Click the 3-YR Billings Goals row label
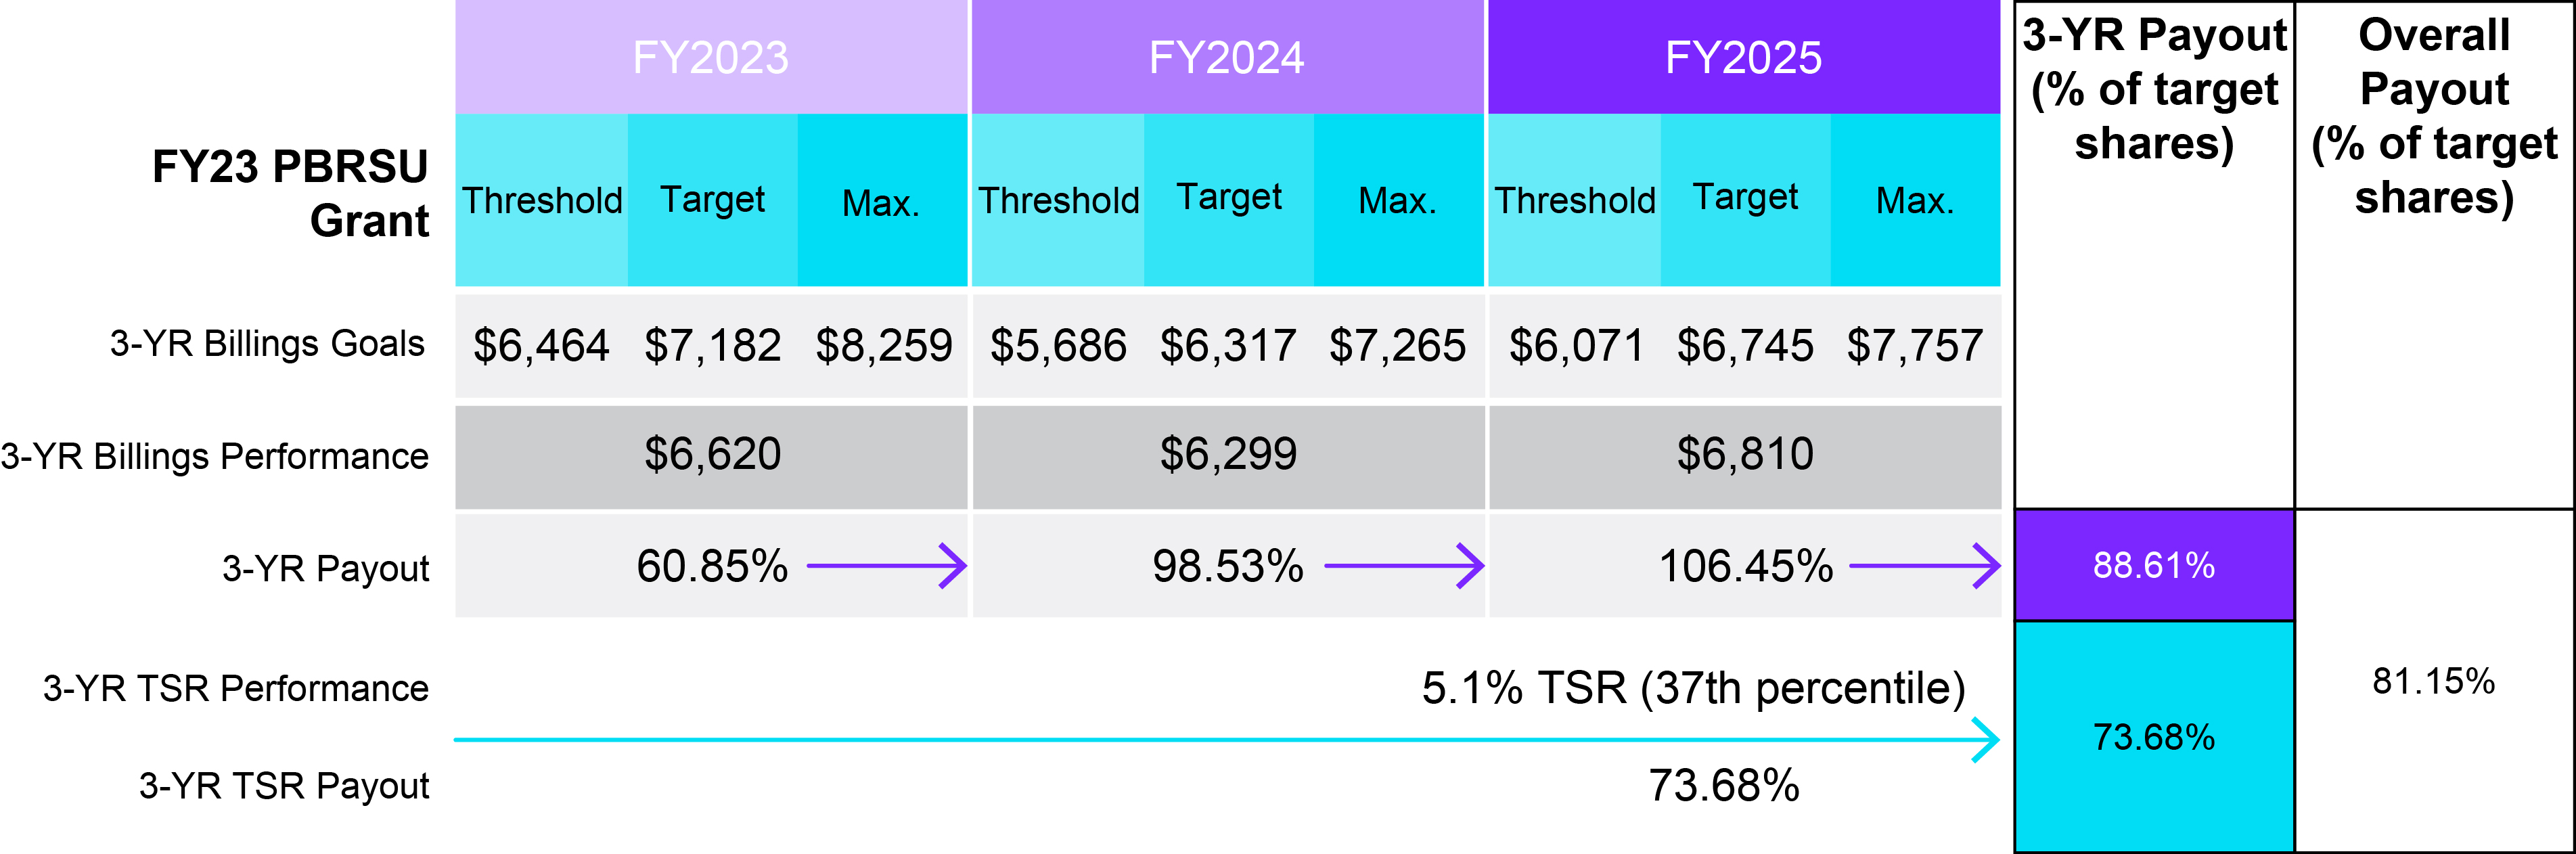Screen dimensions: 2576x854 pos(267,343)
